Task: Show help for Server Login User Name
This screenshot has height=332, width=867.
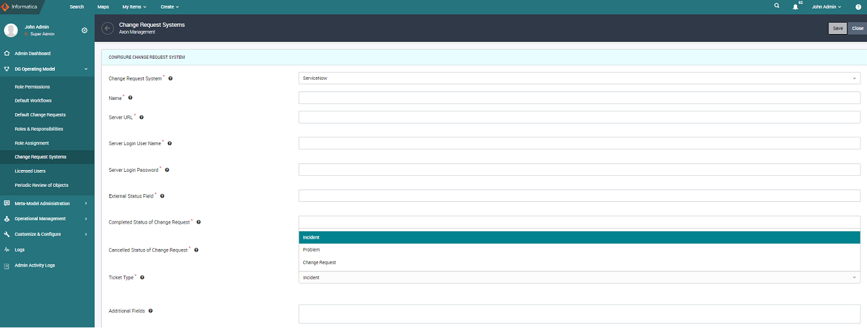Action: pyautogui.click(x=170, y=143)
